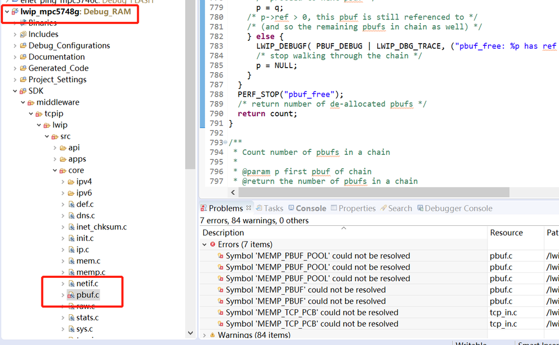This screenshot has height=345, width=559.
Task: Collapse the src folder arrow
Action: (x=46, y=136)
